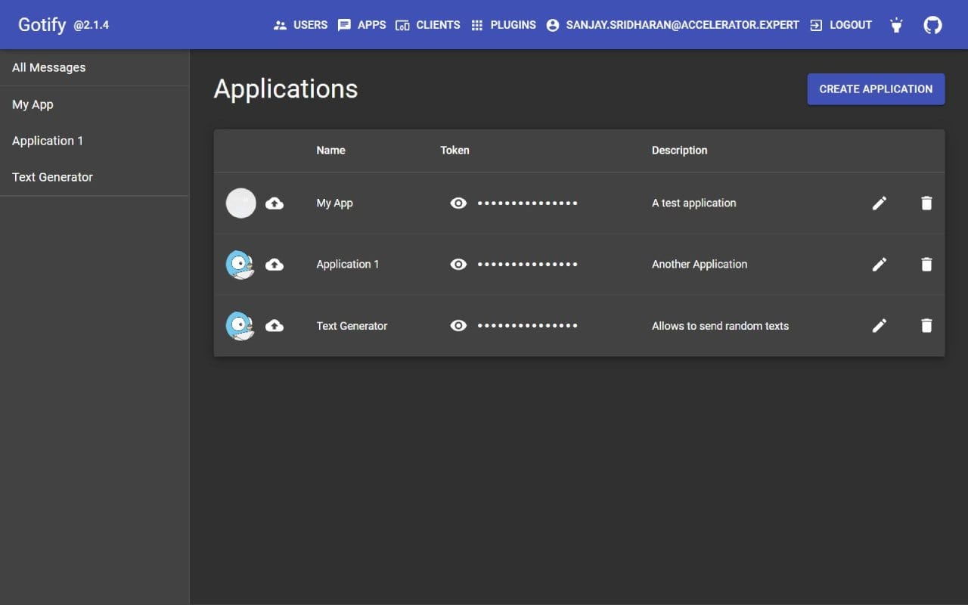Open the Gotify GitHub repository
The height and width of the screenshot is (605, 968).
click(932, 24)
